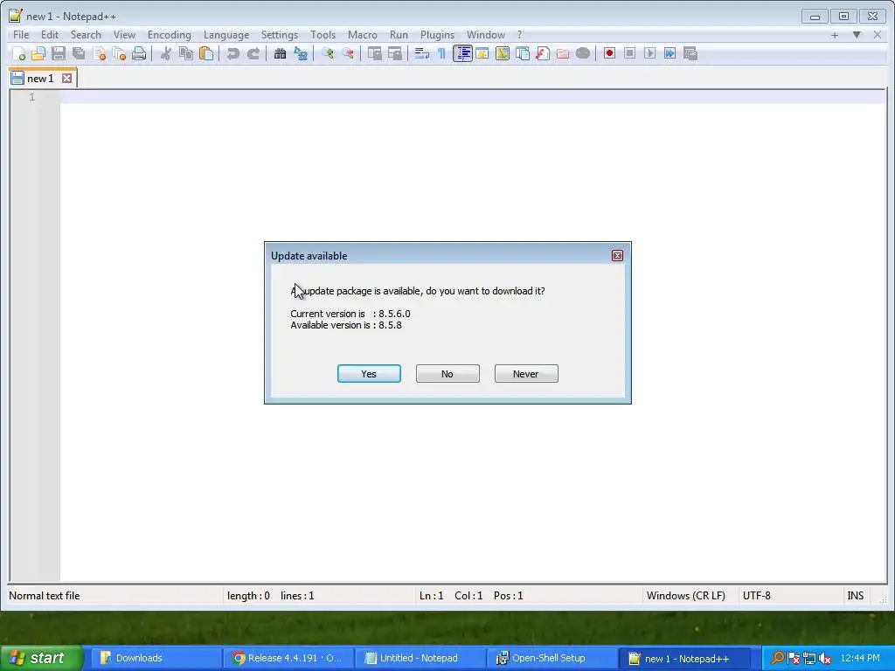The height and width of the screenshot is (671, 895).
Task: Click the Print toolbar icon
Action: [139, 53]
